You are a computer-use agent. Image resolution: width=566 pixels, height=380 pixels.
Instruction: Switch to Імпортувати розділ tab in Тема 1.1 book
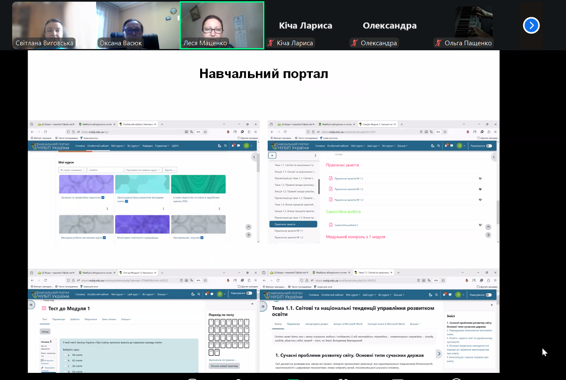click(x=317, y=324)
